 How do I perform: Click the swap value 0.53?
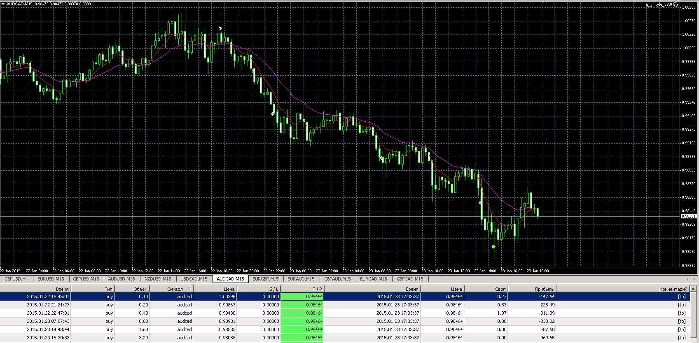pos(502,305)
